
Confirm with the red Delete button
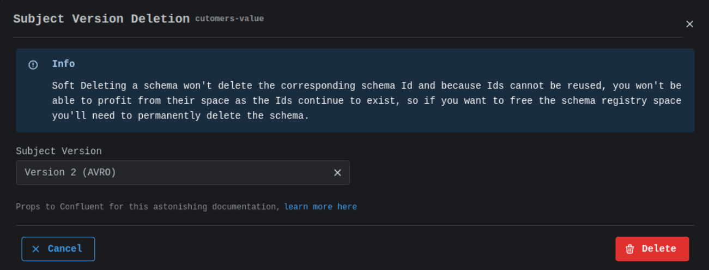point(652,249)
